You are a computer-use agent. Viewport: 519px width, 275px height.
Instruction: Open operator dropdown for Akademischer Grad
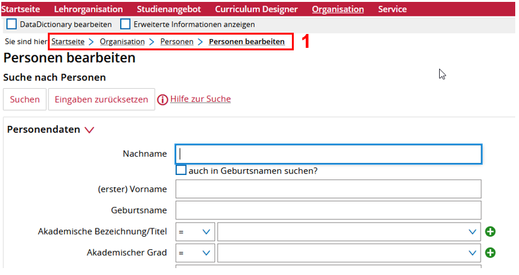pos(196,253)
